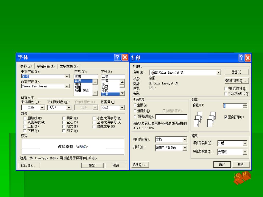
Task: Check the 上标 checkbox
Action: (x=25, y=126)
